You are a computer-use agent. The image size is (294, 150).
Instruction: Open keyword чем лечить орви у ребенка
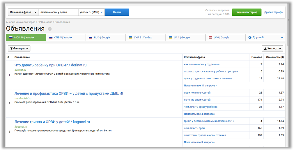201,107
